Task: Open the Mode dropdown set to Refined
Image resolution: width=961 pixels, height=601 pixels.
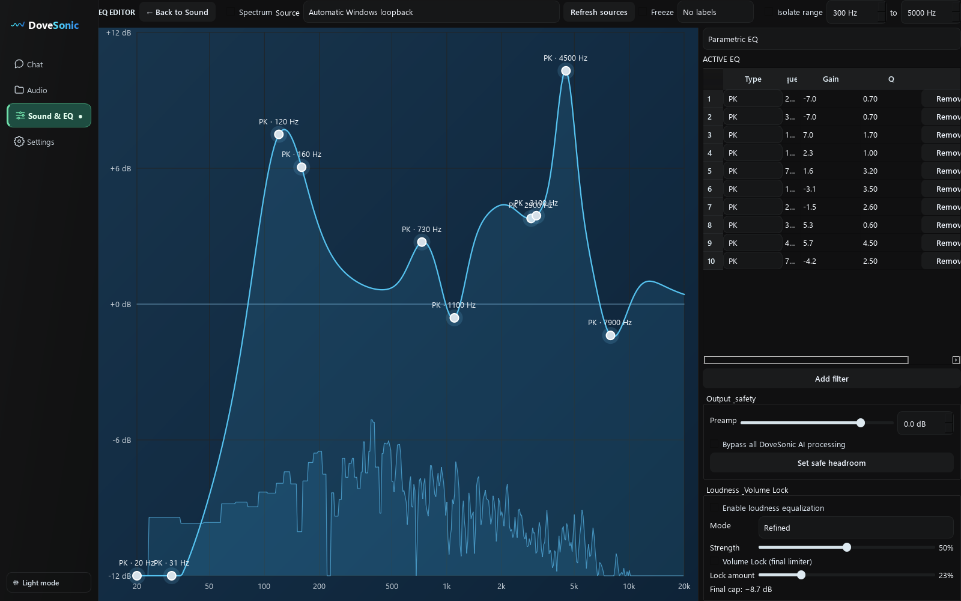Action: [x=856, y=528]
